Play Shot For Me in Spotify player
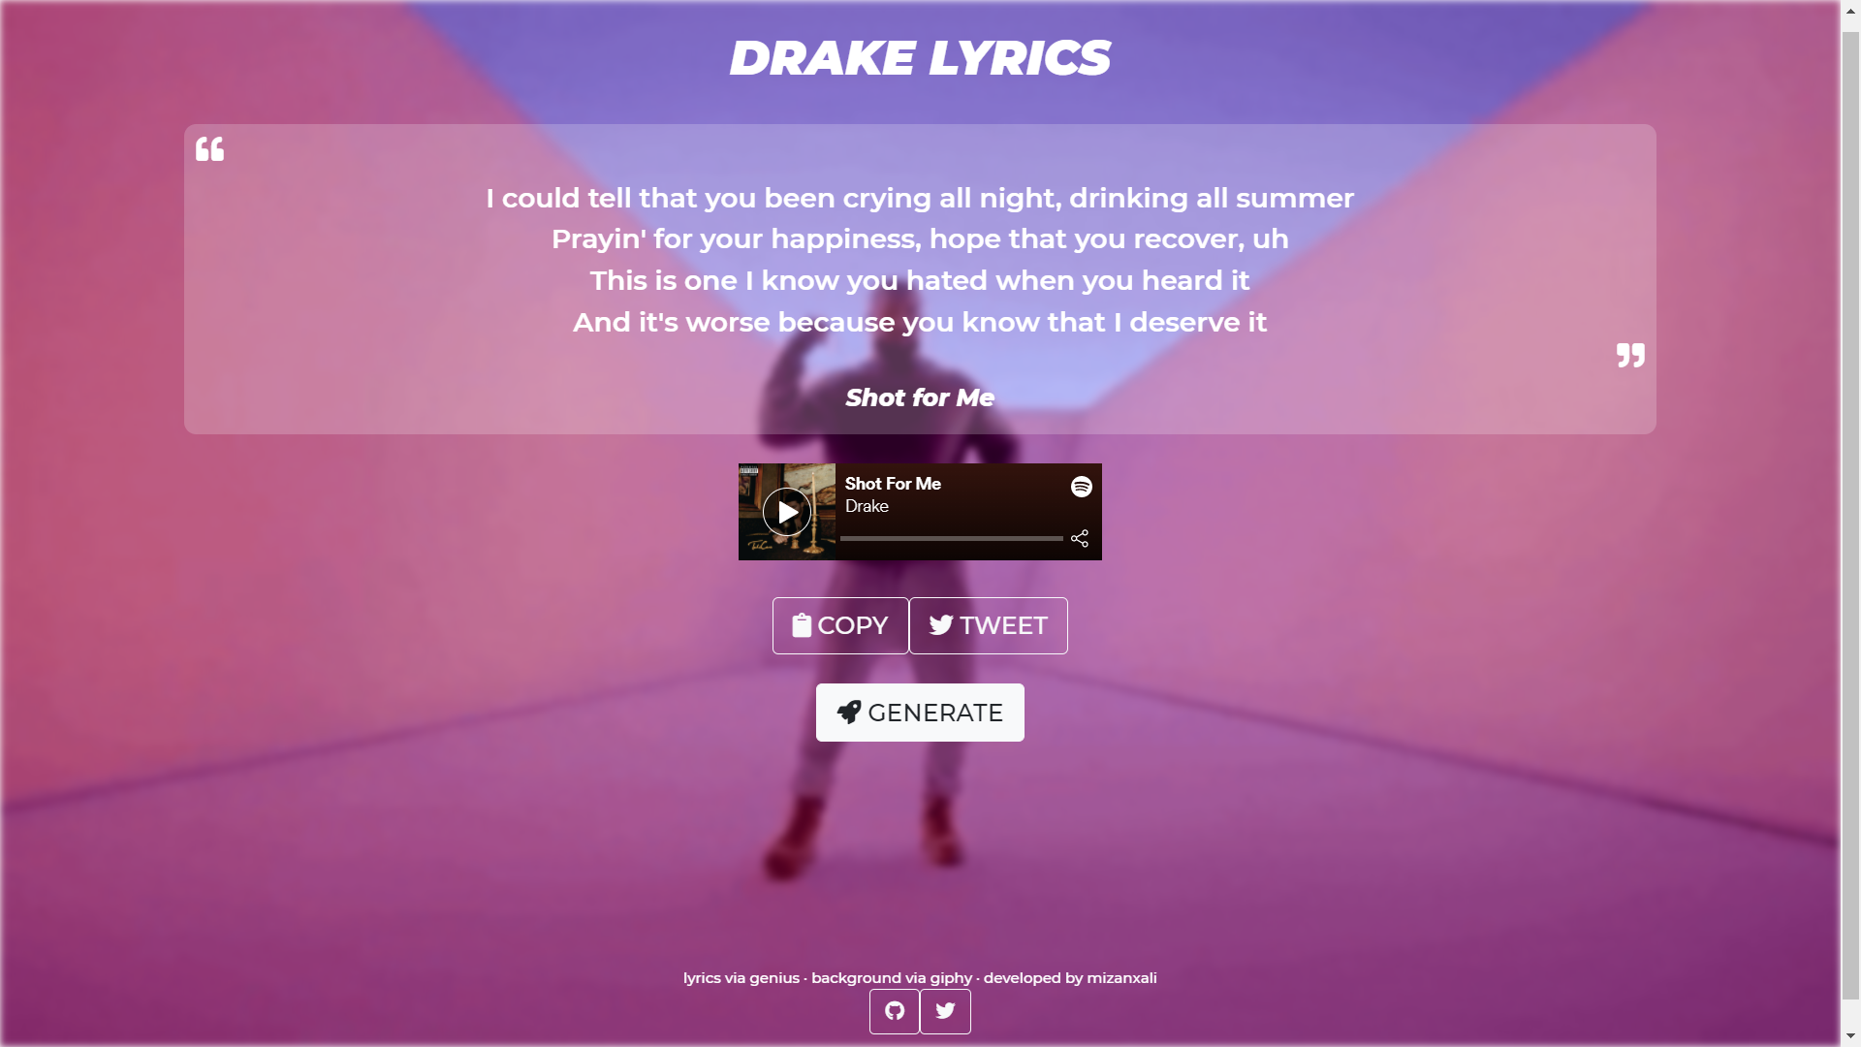 [x=787, y=512]
